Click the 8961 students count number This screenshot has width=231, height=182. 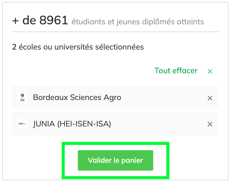click(54, 20)
